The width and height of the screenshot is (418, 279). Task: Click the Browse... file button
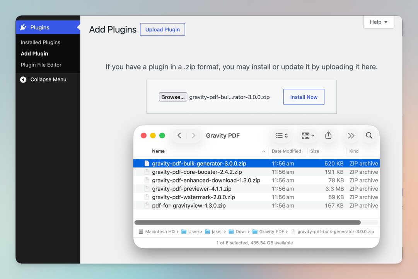[173, 97]
